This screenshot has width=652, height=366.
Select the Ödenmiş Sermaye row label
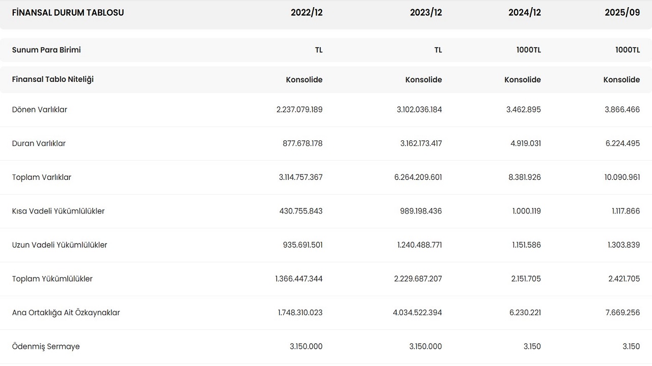click(x=46, y=347)
